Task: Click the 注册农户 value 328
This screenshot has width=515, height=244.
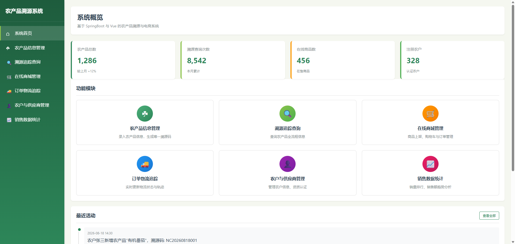Action: 413,61
